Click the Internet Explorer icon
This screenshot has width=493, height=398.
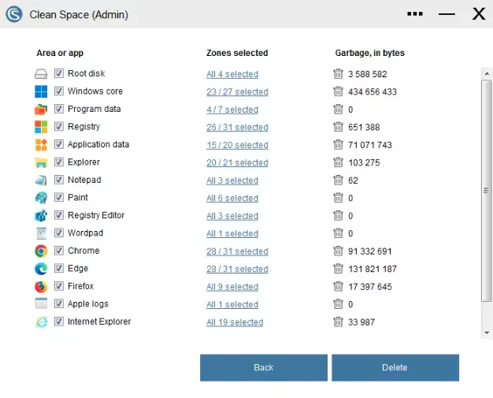click(x=41, y=322)
